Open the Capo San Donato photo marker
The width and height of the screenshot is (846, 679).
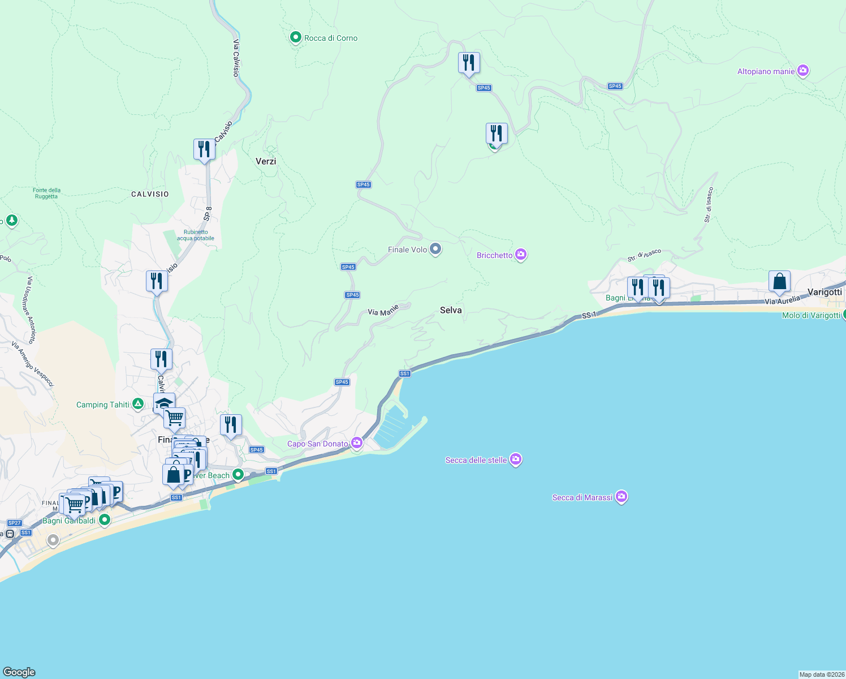356,444
